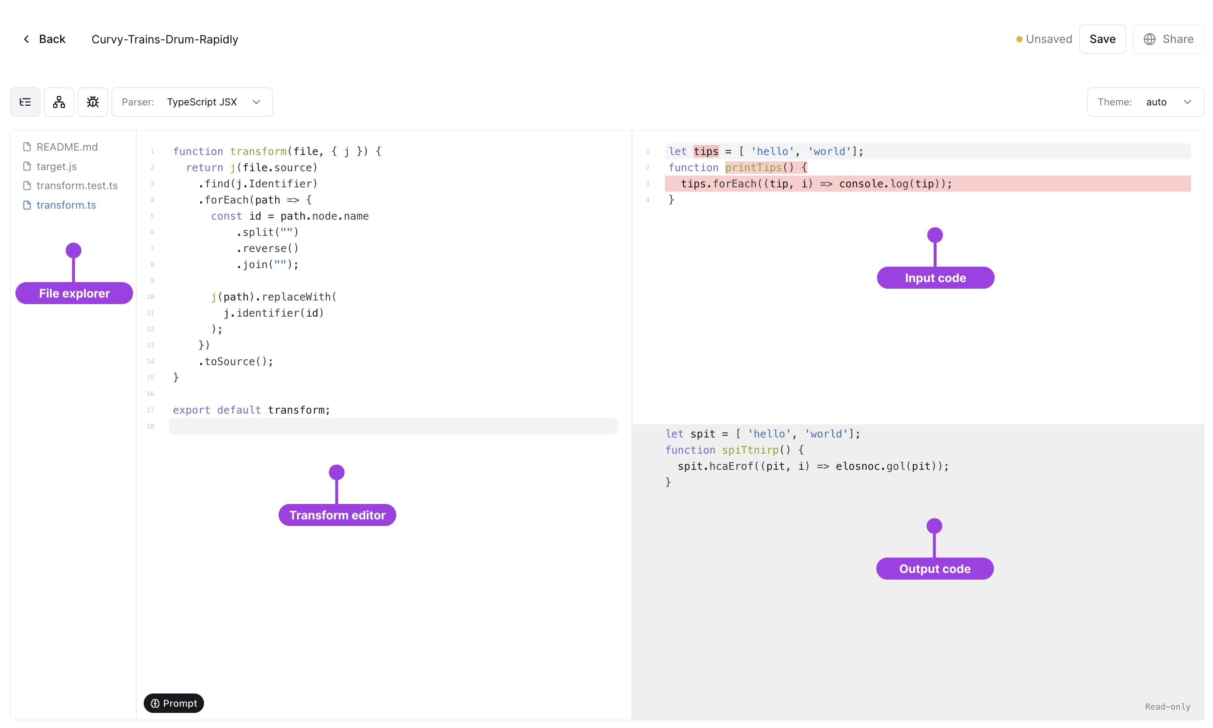The image size is (1213, 728).
Task: Select README.md from file explorer
Action: [67, 146]
